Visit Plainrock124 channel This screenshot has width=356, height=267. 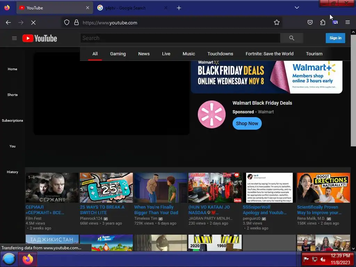[x=91, y=218]
